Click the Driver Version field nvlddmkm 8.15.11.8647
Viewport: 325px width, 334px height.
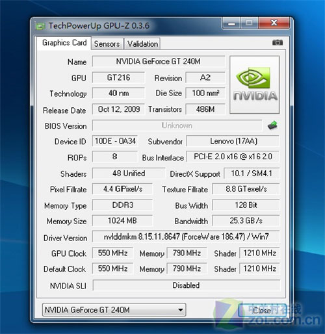(186, 237)
